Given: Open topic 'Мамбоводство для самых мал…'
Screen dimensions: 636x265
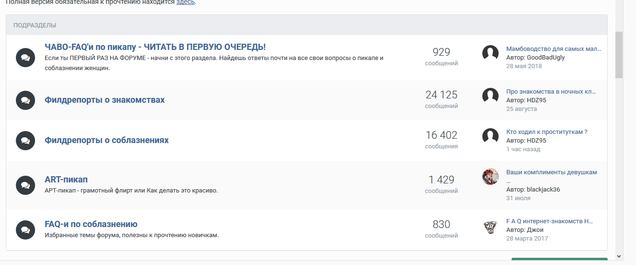Looking at the screenshot, I should pos(554,49).
